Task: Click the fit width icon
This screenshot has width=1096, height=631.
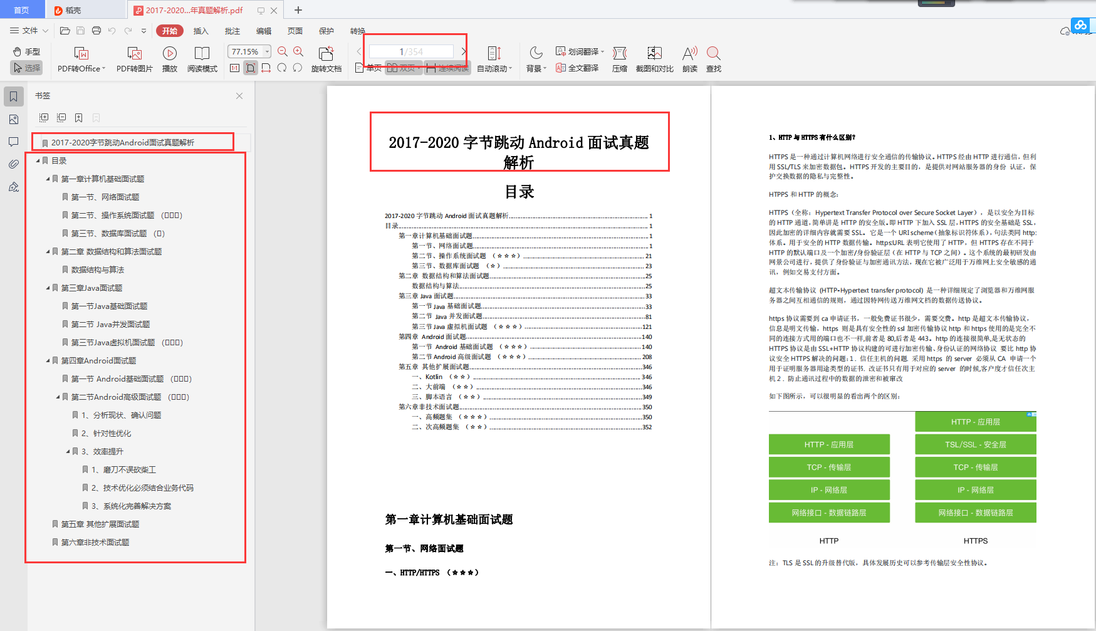Action: click(266, 68)
